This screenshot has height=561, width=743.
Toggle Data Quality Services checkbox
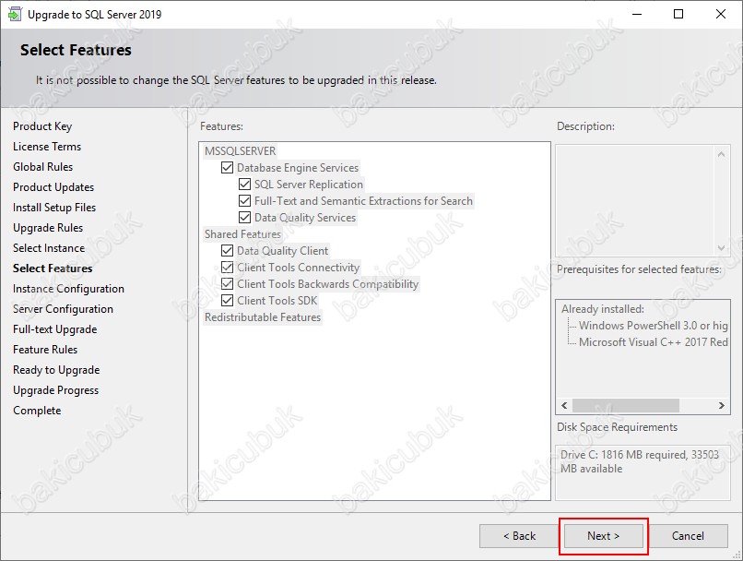(244, 217)
